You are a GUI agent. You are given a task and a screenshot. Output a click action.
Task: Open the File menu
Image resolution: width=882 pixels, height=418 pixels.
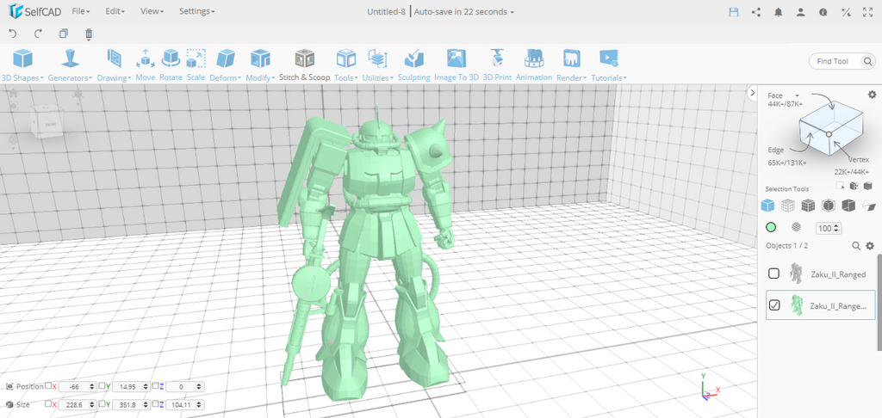pyautogui.click(x=81, y=11)
